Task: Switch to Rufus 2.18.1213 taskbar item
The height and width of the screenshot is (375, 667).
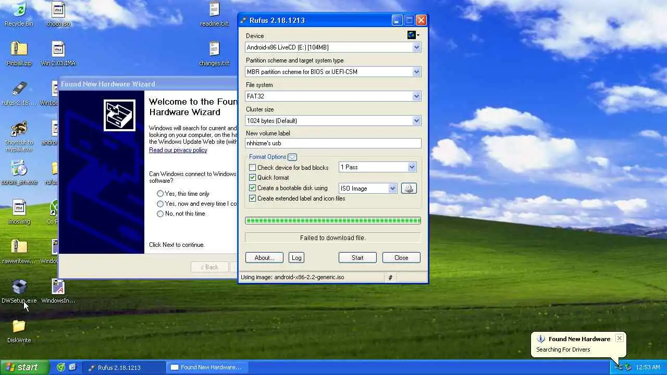Action: pos(124,367)
